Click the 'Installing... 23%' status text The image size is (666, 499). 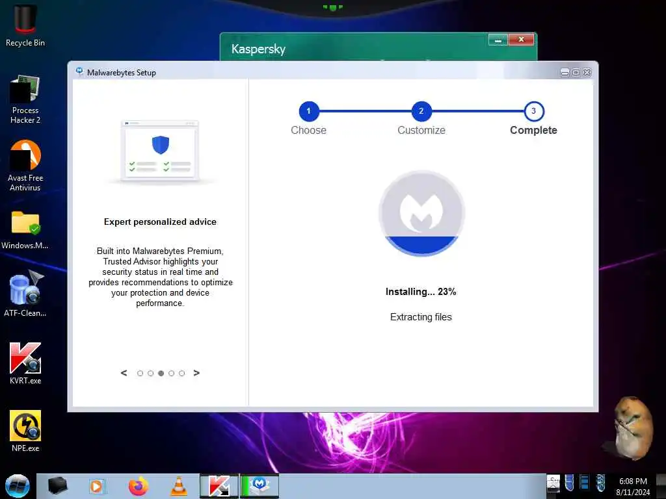tap(421, 292)
